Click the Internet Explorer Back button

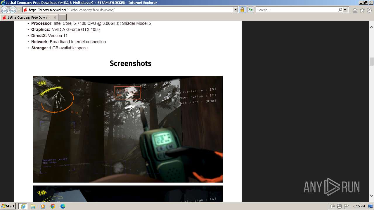[x=4, y=10]
